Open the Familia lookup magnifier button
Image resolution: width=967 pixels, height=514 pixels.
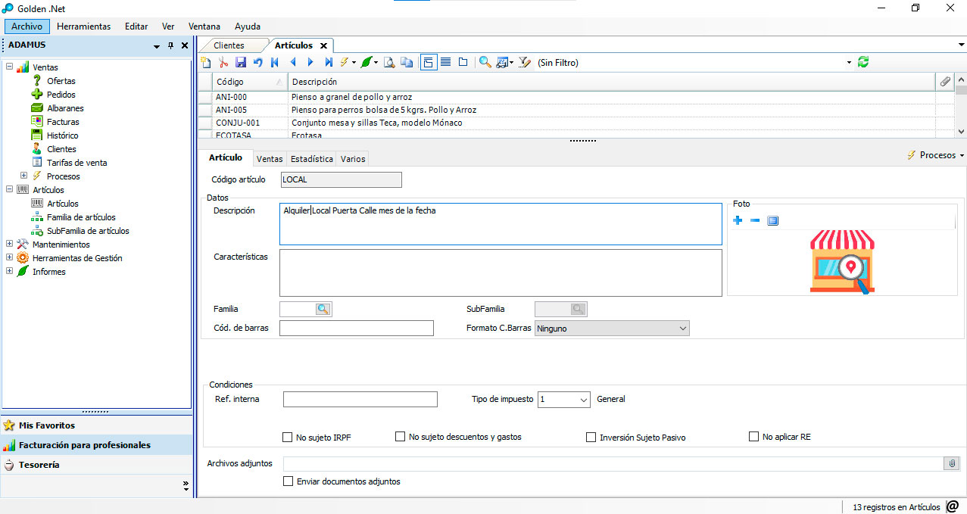(323, 309)
